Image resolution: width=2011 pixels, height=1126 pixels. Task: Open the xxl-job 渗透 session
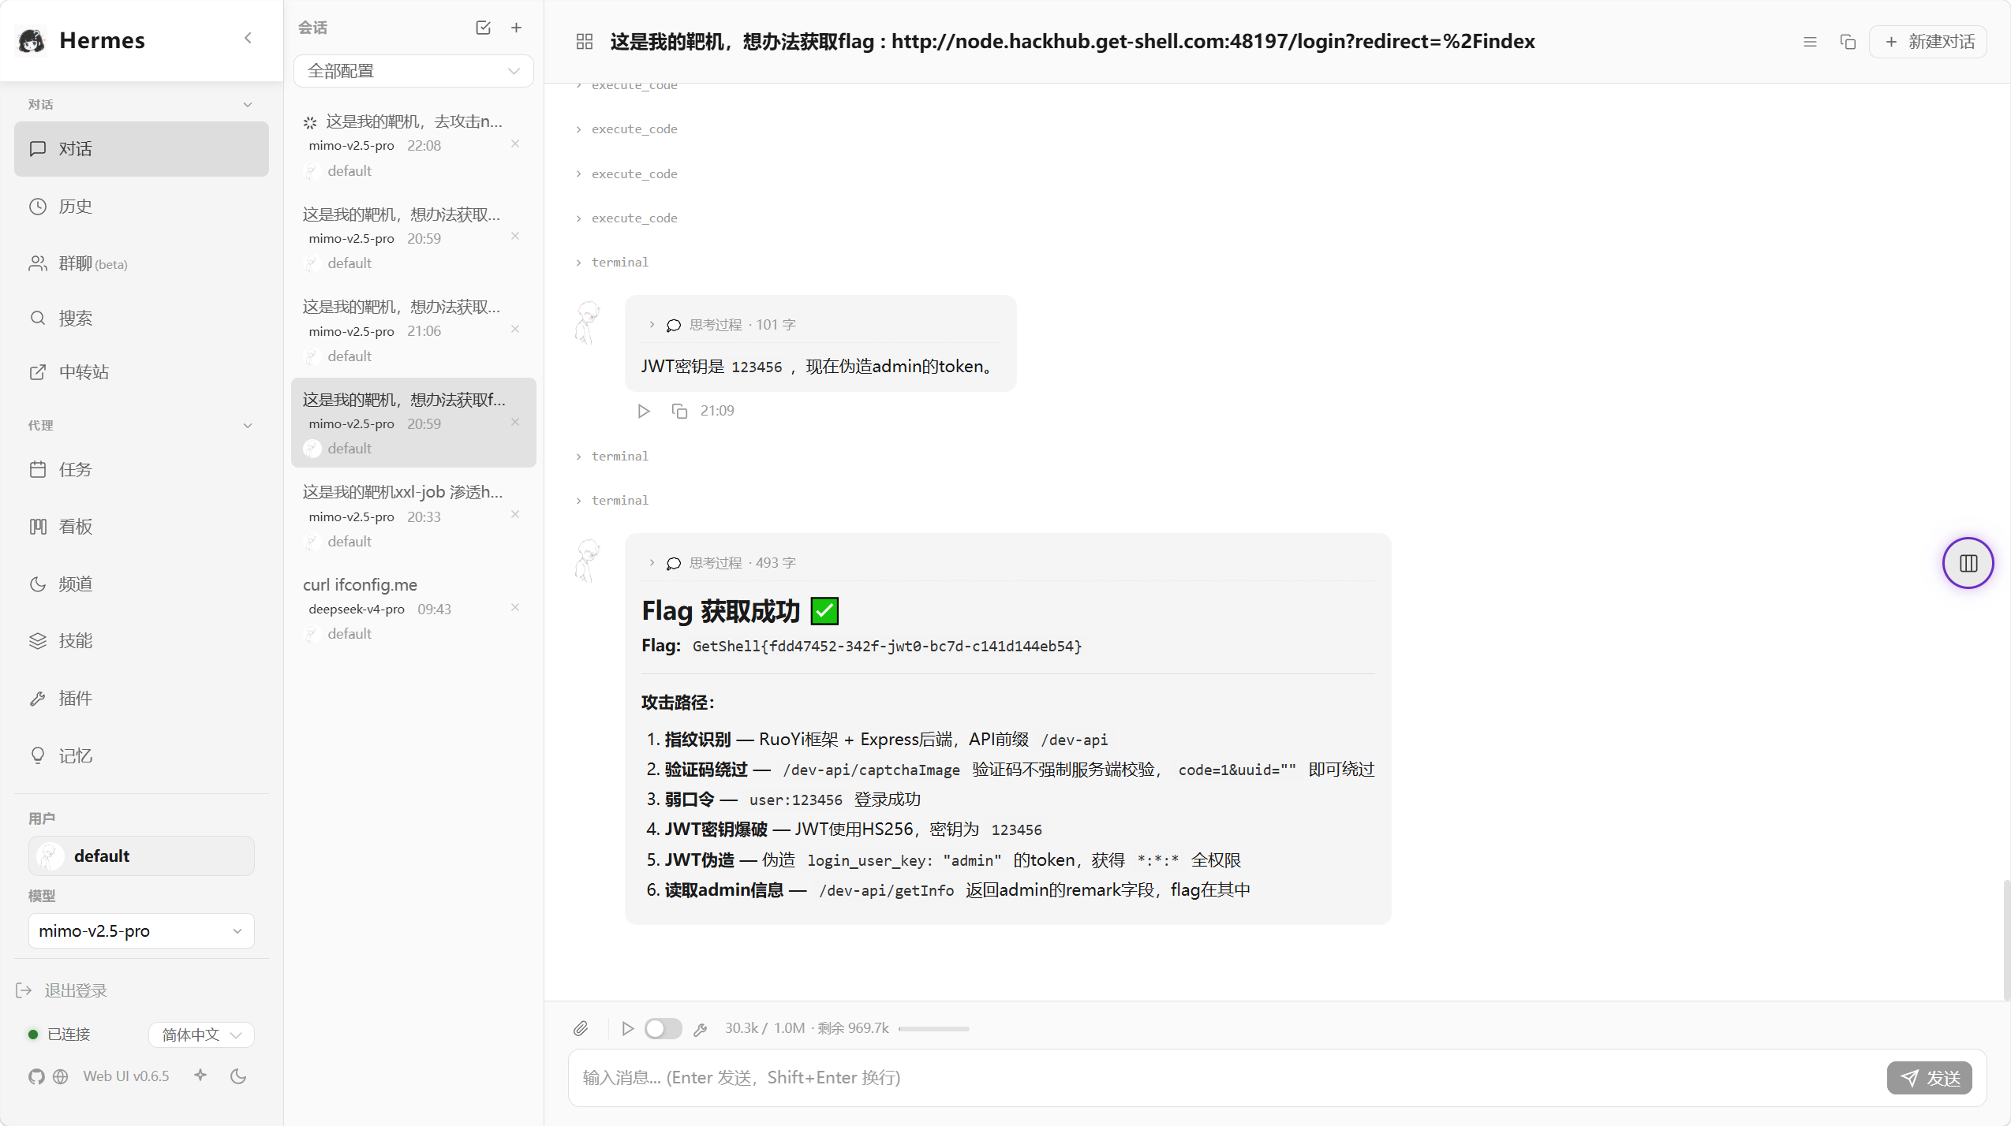pyautogui.click(x=413, y=516)
